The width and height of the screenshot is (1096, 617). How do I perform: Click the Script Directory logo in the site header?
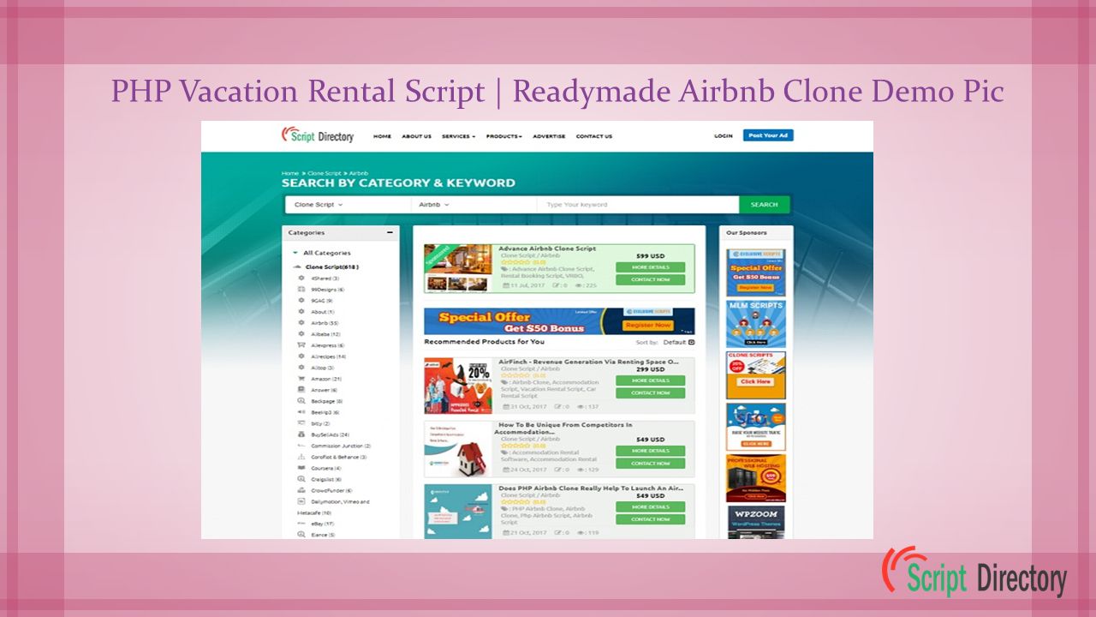[x=318, y=135]
